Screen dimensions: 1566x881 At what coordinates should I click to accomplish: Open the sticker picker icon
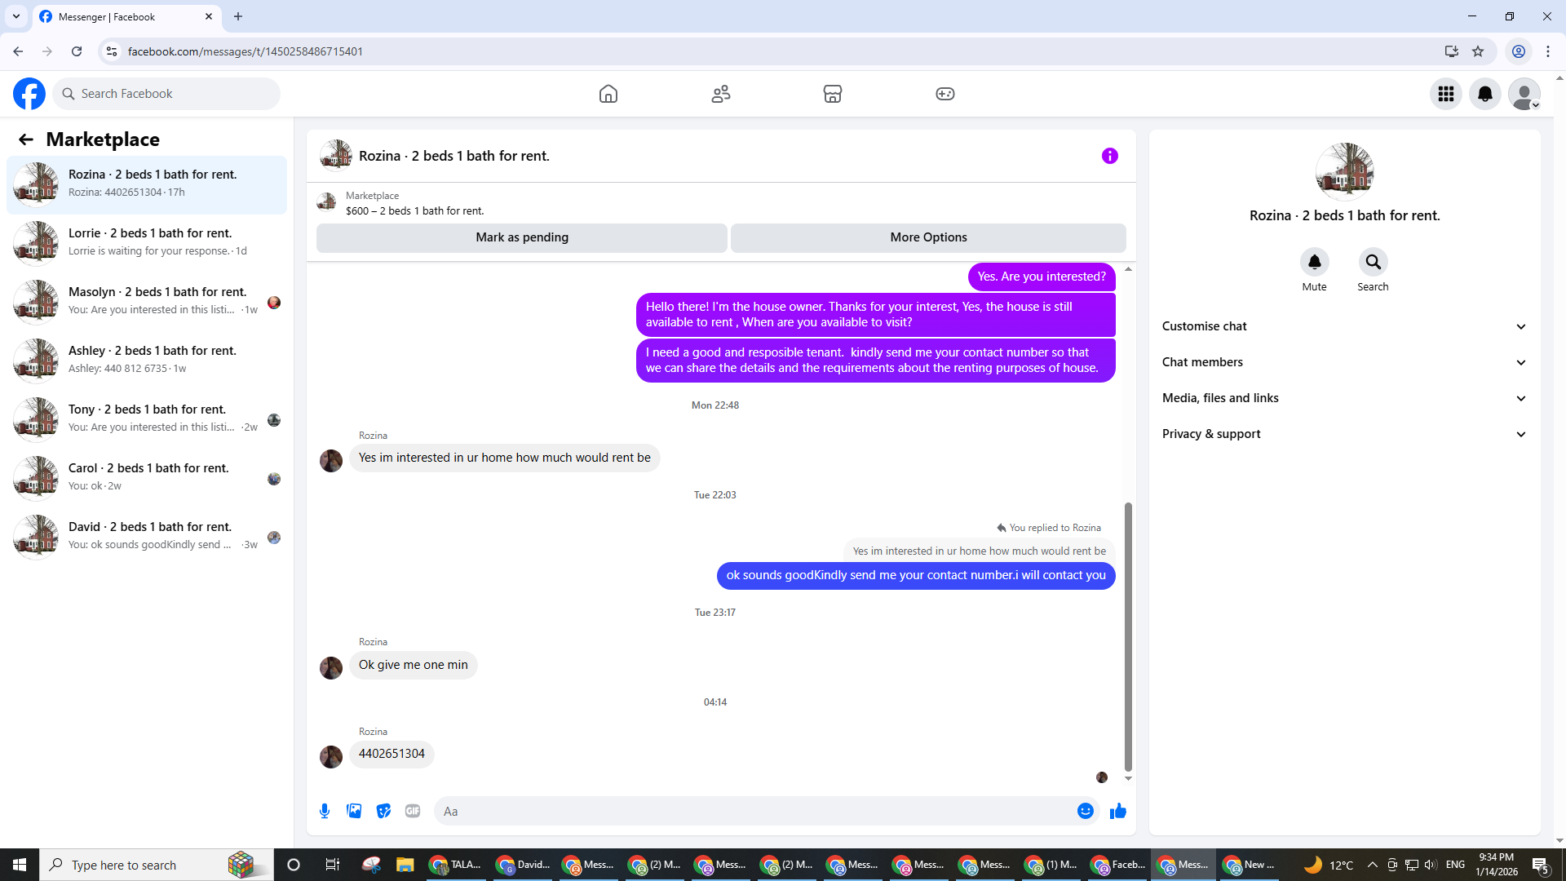pos(383,811)
